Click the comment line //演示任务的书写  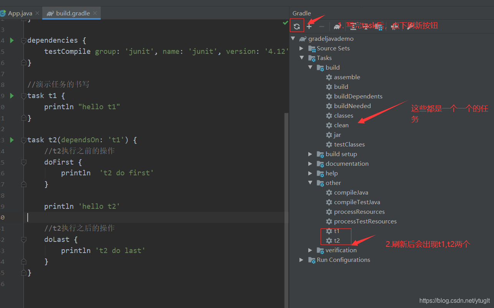[58, 84]
